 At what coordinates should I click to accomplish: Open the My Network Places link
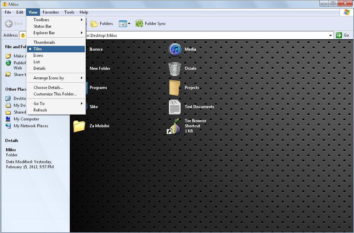pyautogui.click(x=31, y=126)
